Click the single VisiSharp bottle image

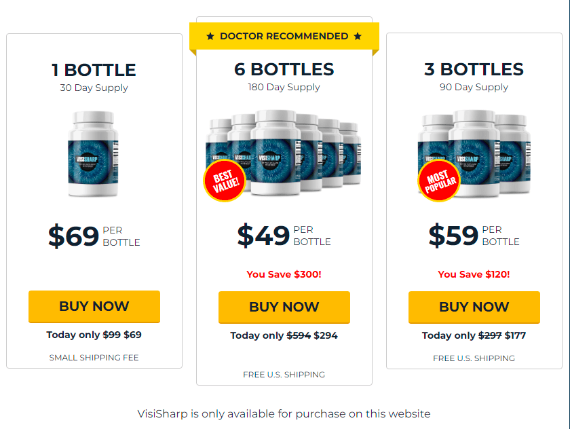point(94,154)
